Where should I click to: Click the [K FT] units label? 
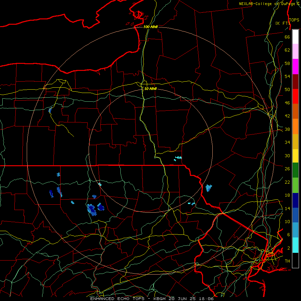pos(283,23)
